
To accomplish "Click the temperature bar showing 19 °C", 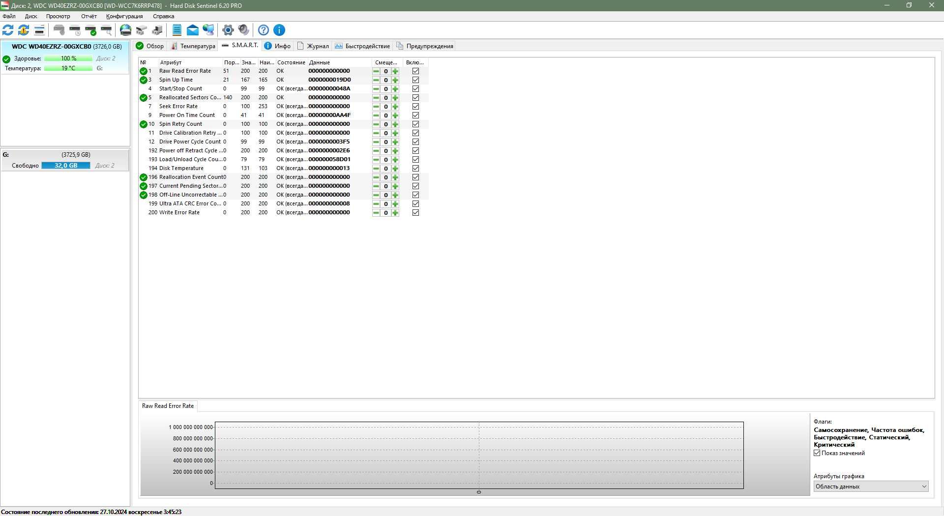I will 68,68.
